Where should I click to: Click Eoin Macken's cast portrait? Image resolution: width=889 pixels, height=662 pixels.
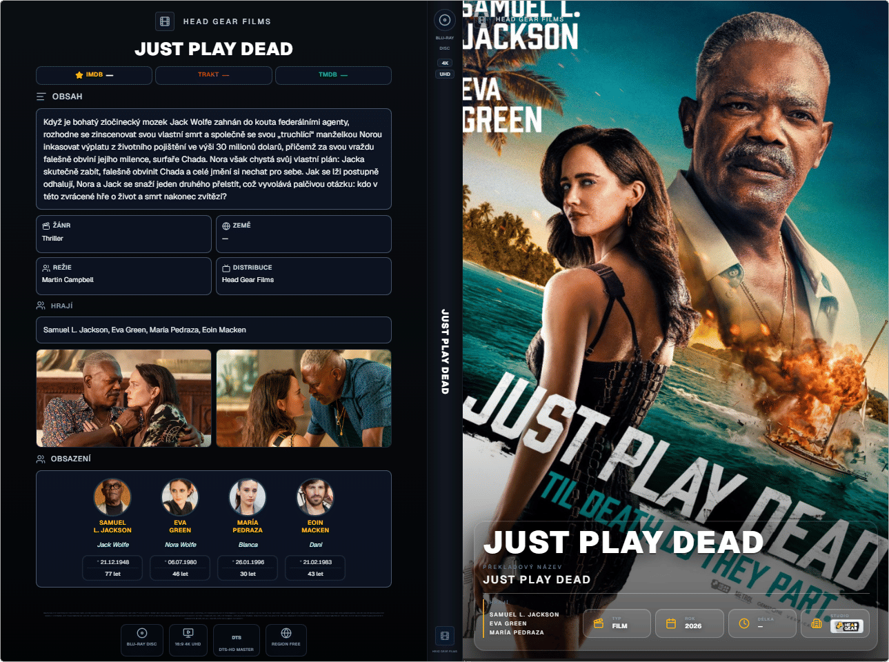[x=315, y=497]
